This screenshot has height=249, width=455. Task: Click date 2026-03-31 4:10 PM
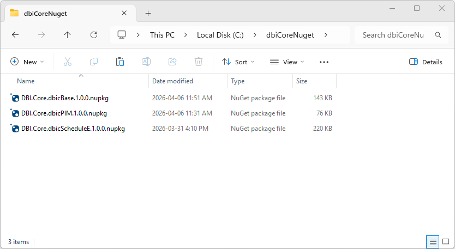pos(180,129)
